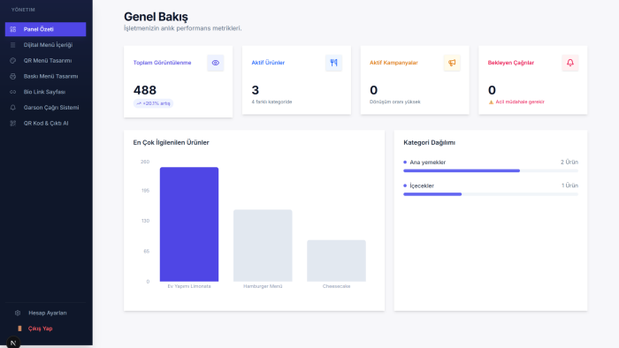
Task: Click the 488 view count value
Action: point(145,90)
